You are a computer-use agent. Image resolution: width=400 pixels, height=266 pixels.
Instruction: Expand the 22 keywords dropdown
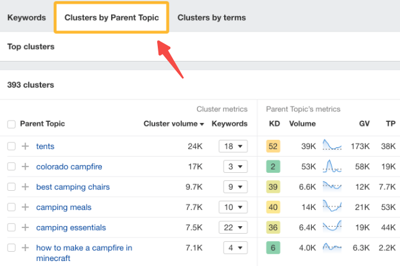233,227
